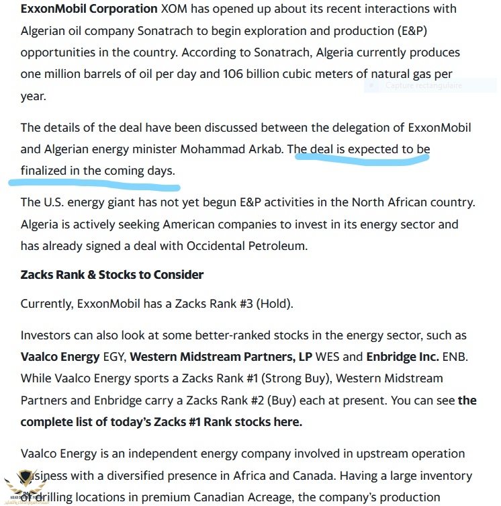Click the Zacks Rank & Stocks to Consider heading

[112, 275]
